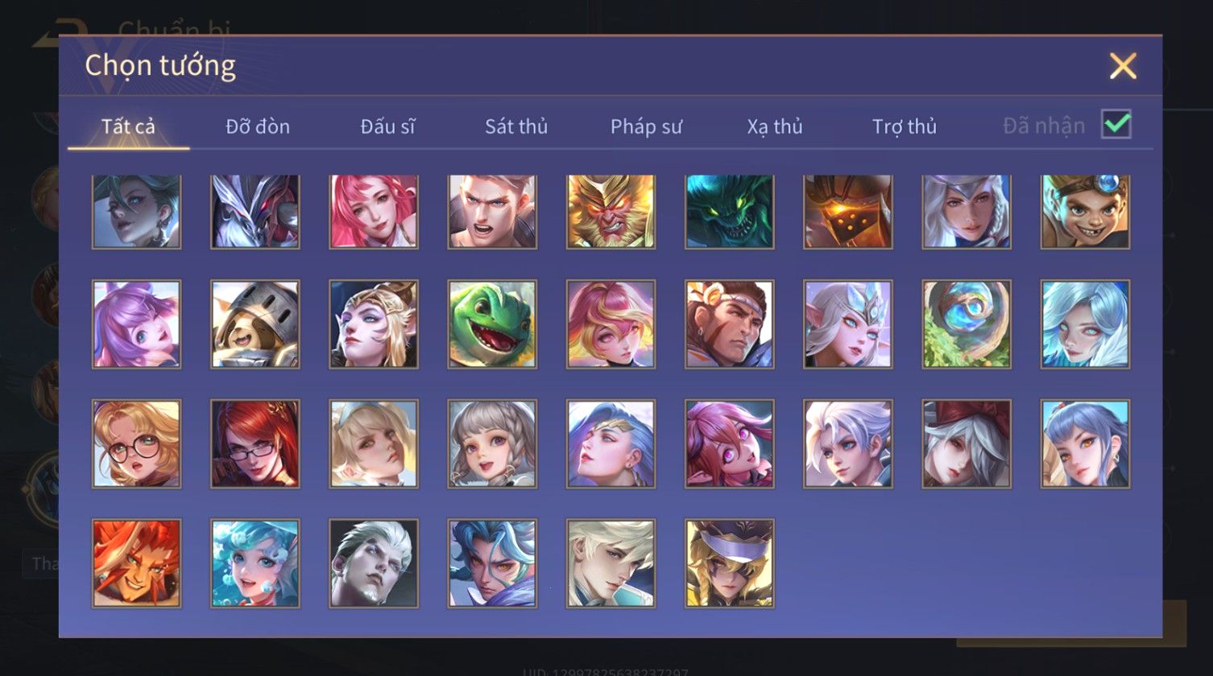The height and width of the screenshot is (676, 1213).
Task: Pick the hero with round glasses
Action: point(137,443)
